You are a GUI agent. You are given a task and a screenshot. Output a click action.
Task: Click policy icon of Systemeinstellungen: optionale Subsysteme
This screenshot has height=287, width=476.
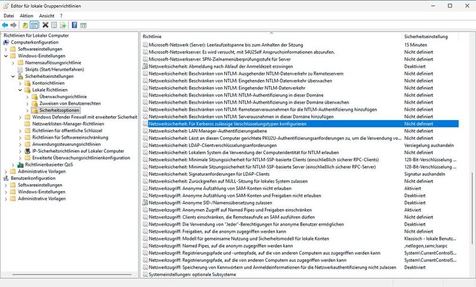[145, 274]
